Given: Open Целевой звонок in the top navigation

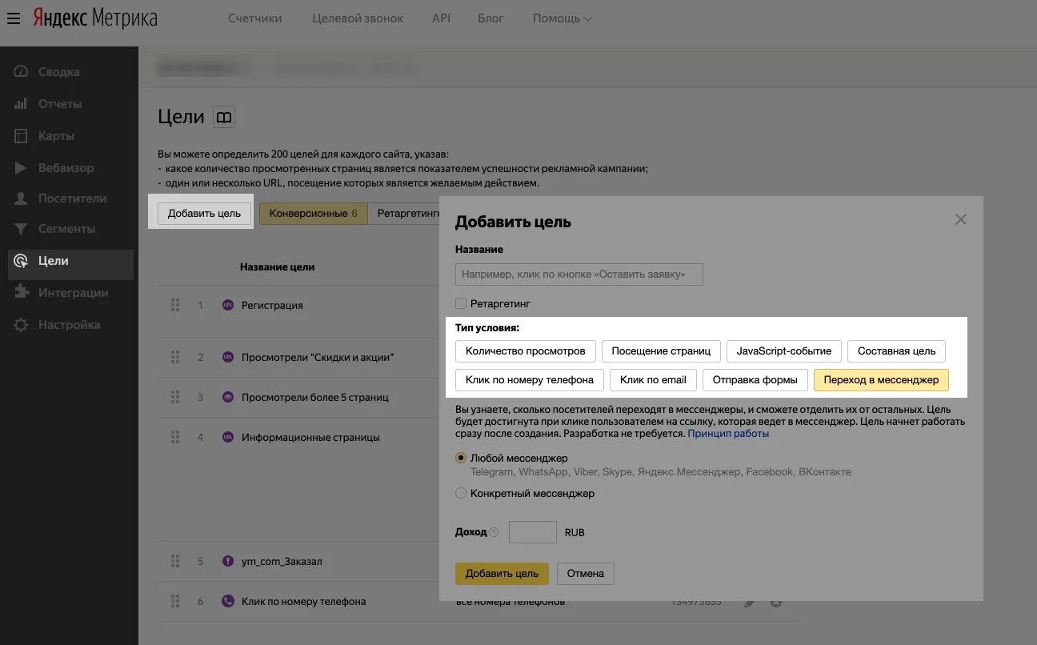Looking at the screenshot, I should click(x=357, y=18).
